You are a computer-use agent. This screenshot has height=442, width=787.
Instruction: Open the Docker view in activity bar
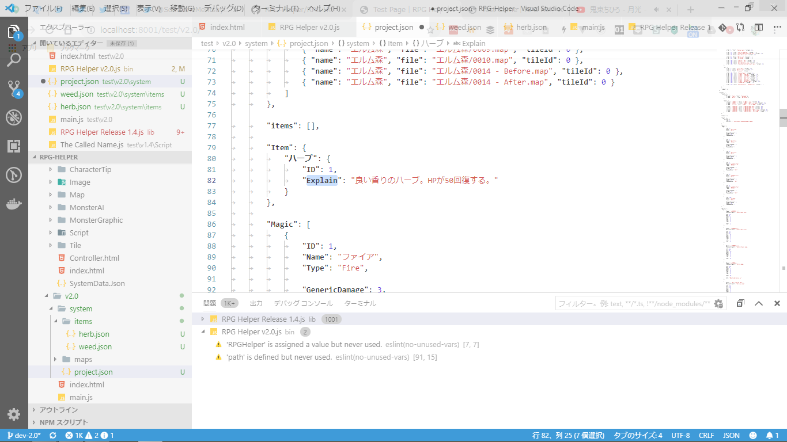pyautogui.click(x=14, y=204)
